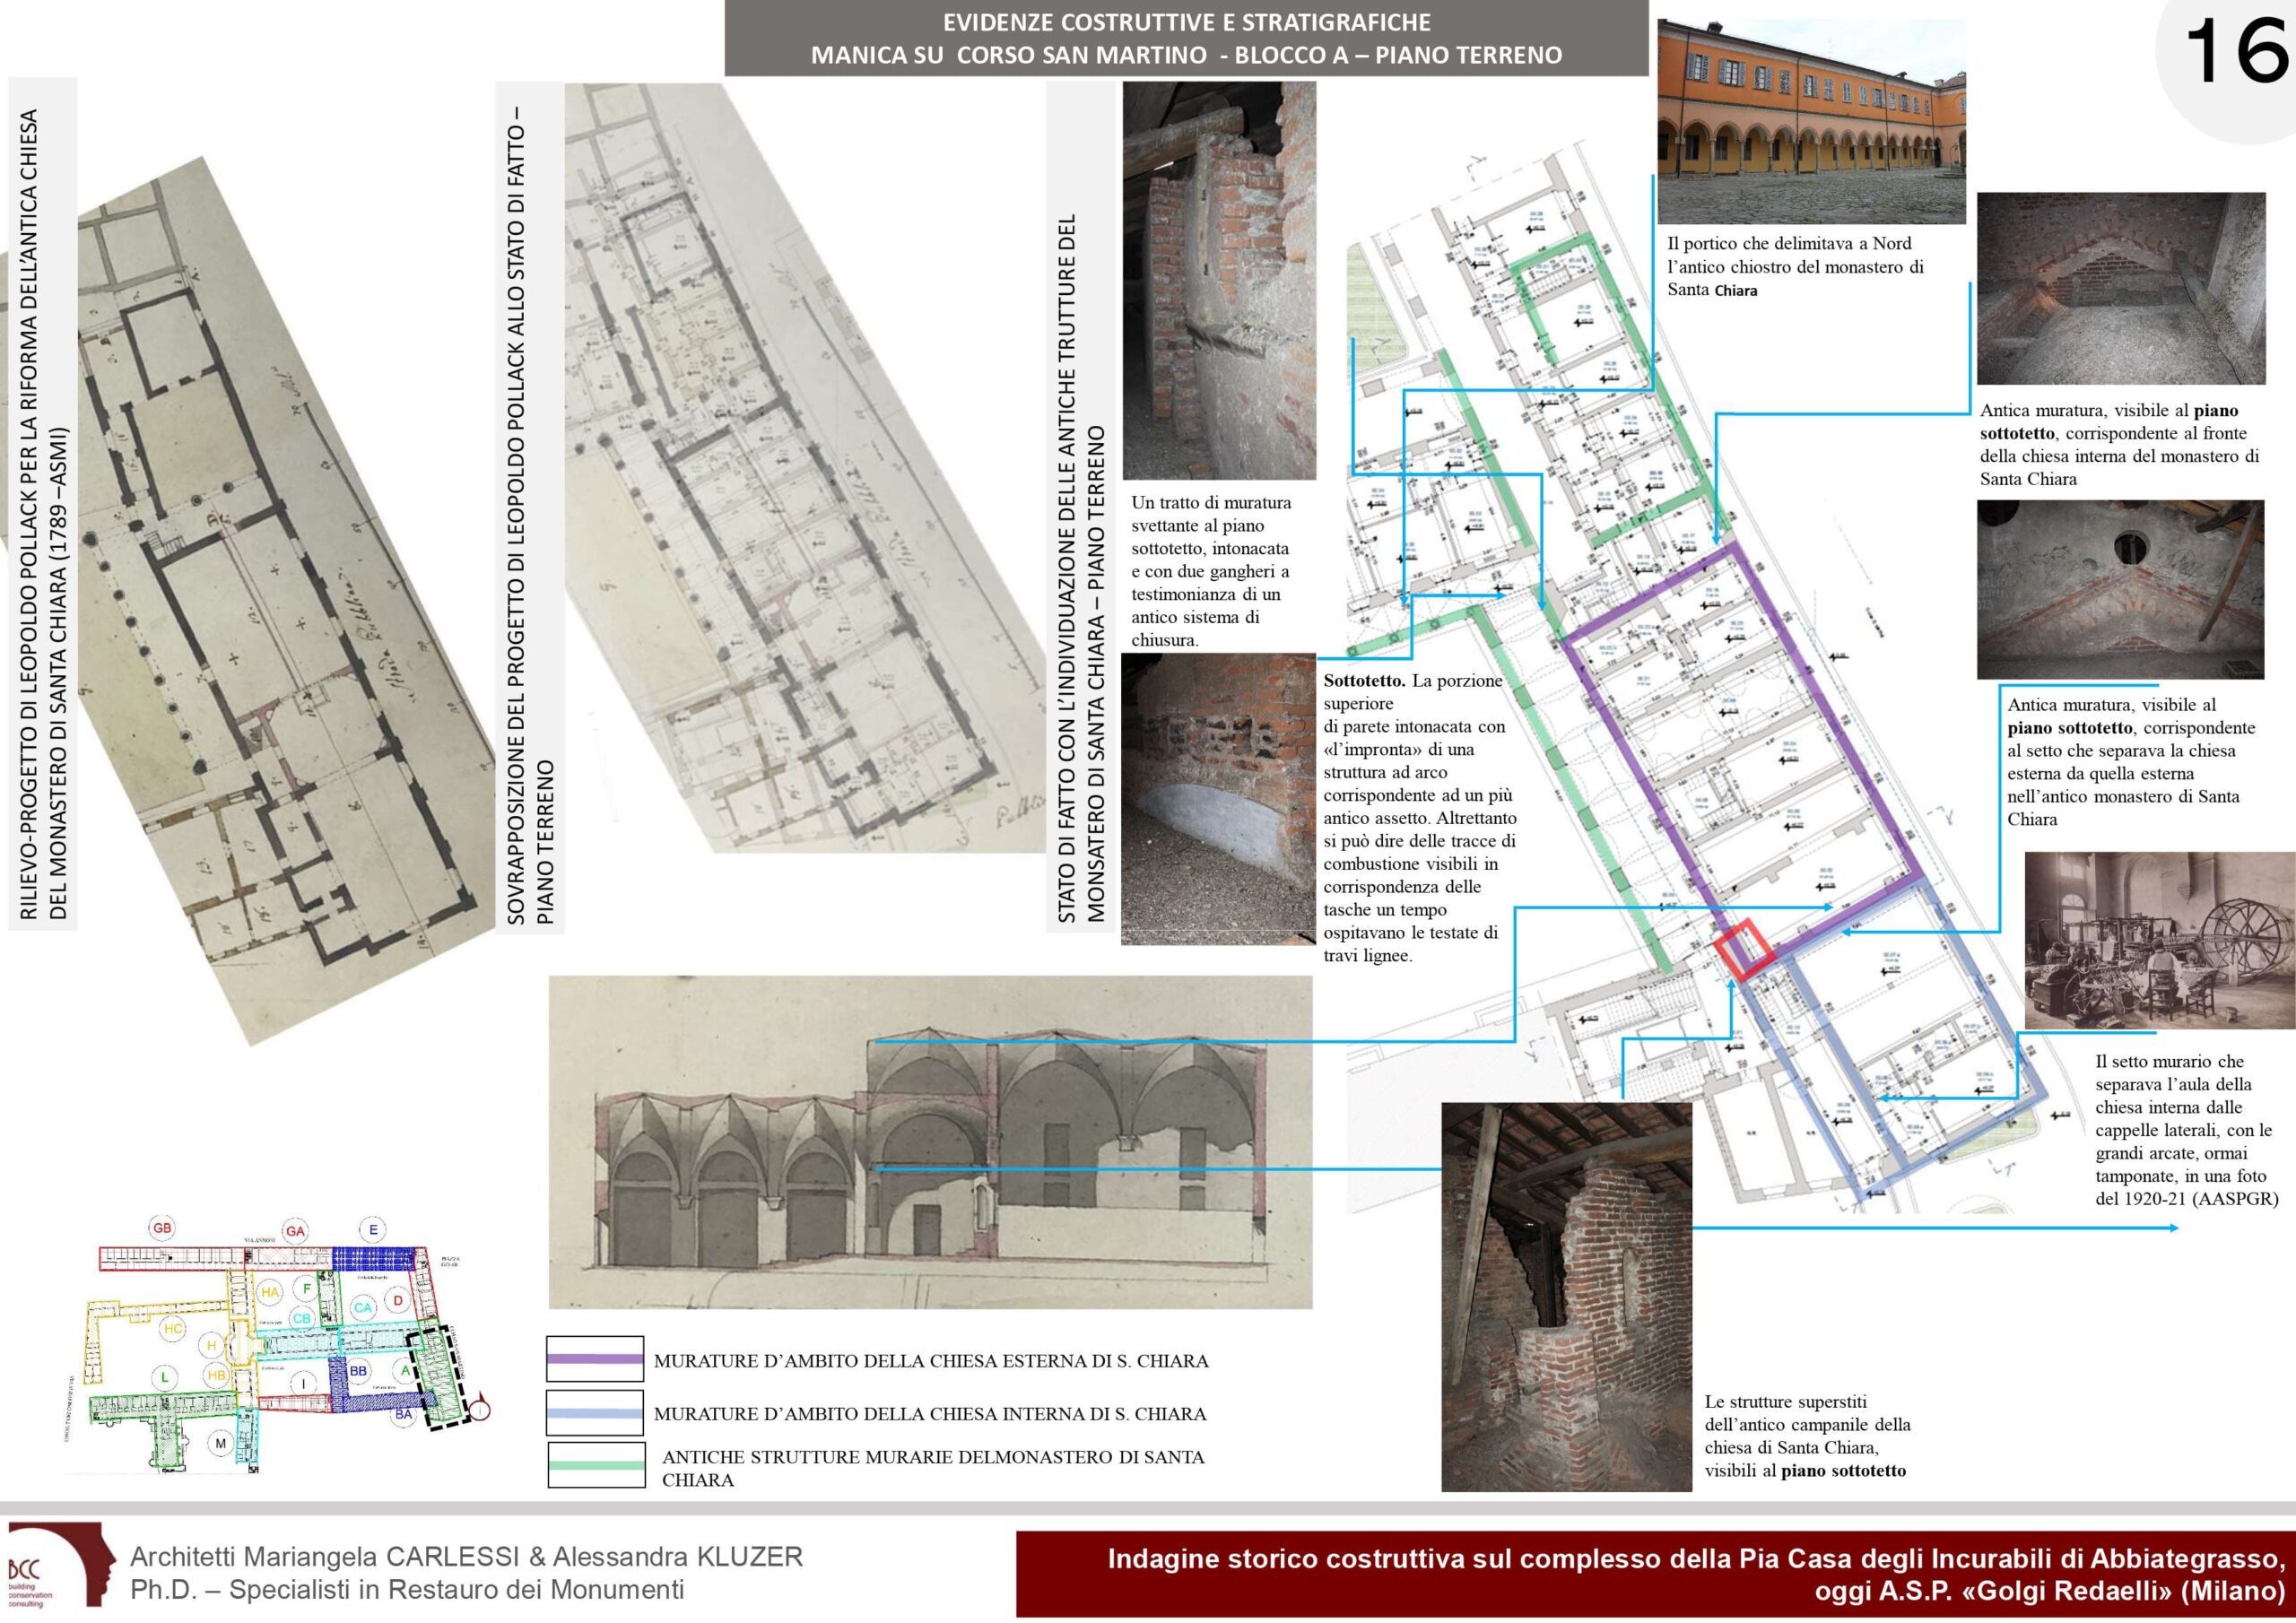2296x1623 pixels.
Task: Click the title 'EVIDENZE COSTRUTTIVE E STRATIGRAFICHE'
Action: (1187, 22)
